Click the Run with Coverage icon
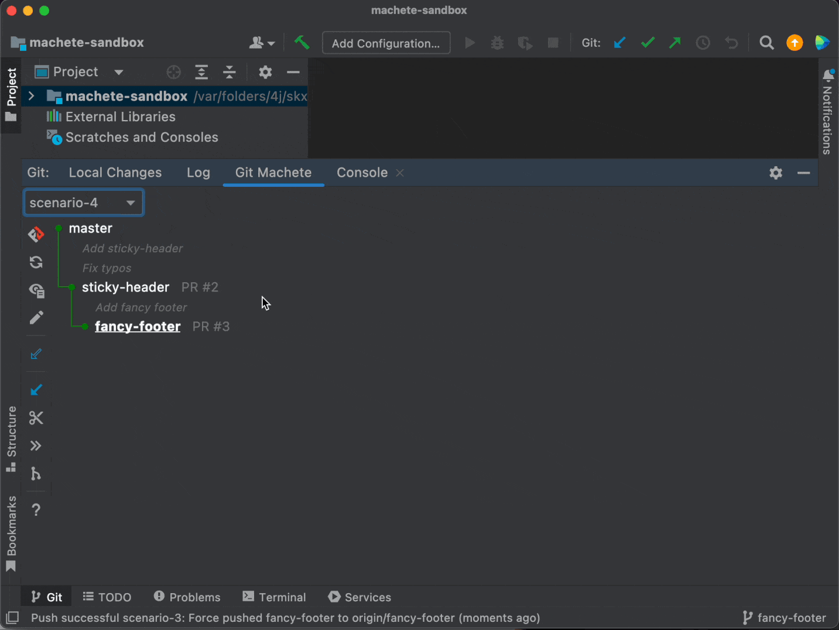This screenshot has width=839, height=630. pos(525,43)
